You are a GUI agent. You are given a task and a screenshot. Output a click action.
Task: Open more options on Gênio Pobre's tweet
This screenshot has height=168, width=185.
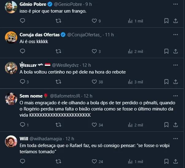[x=175, y=5]
